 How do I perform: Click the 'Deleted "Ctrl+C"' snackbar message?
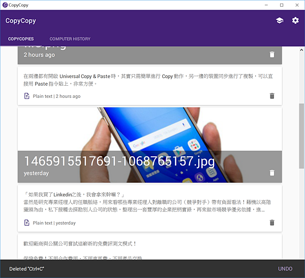[x=26, y=269]
